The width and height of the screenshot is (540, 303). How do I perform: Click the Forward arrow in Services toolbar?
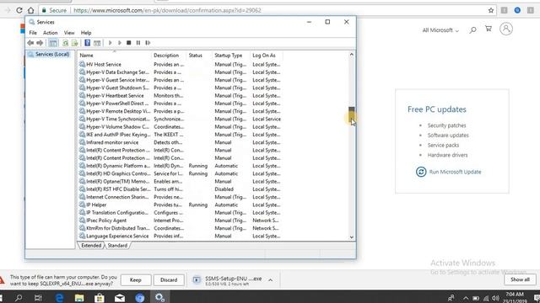40,43
